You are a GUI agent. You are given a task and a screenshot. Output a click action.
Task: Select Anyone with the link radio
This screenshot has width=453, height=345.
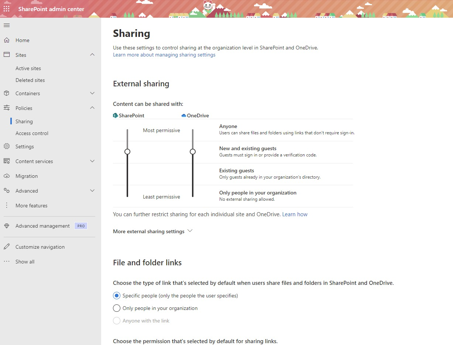click(x=117, y=321)
